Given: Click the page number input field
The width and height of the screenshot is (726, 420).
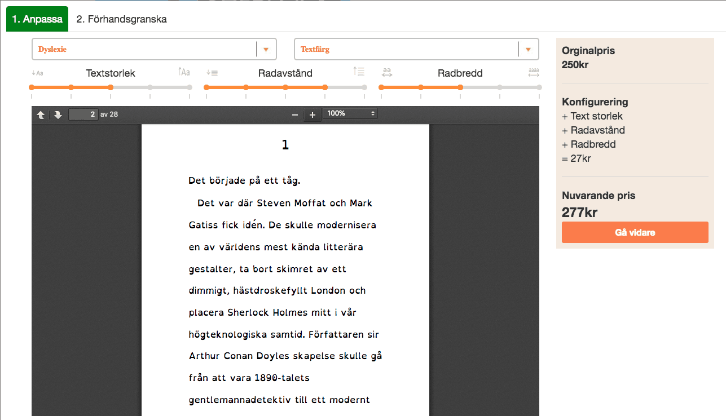Looking at the screenshot, I should [x=83, y=114].
